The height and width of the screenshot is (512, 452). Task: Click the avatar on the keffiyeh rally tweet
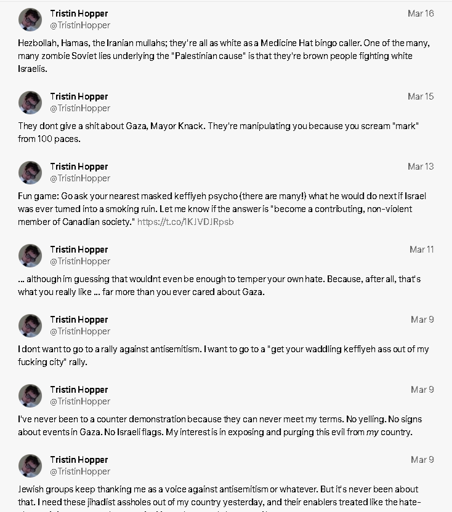coord(30,326)
